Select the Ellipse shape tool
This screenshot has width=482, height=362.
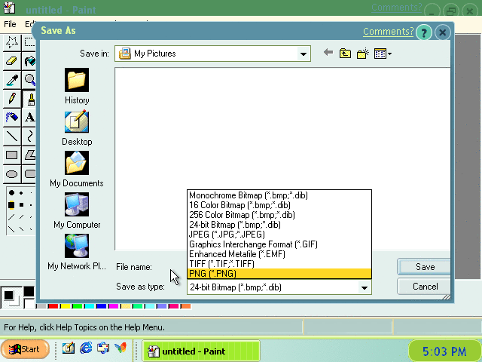(12, 174)
